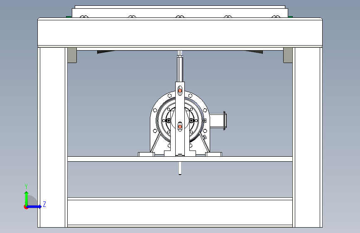Select the right vertical frame leg
360x233 pixels.
[307, 137]
